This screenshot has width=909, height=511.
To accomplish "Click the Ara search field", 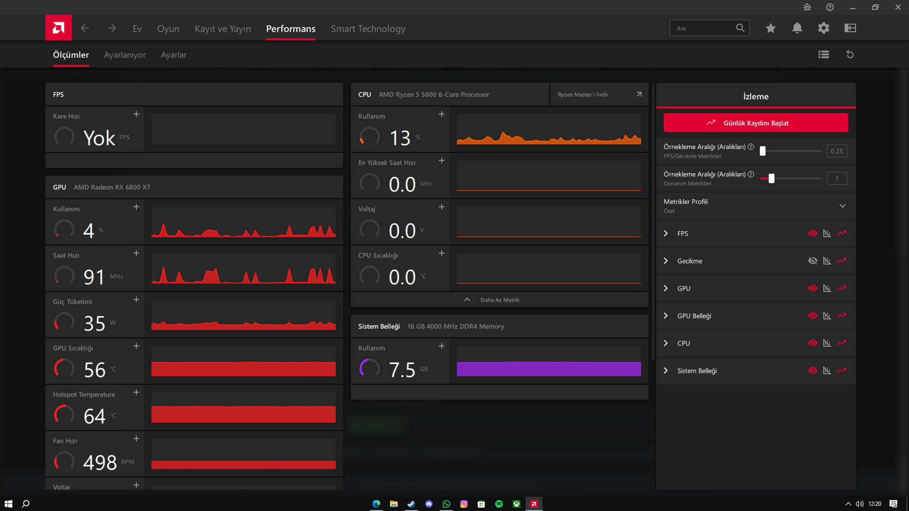I will 703,28.
